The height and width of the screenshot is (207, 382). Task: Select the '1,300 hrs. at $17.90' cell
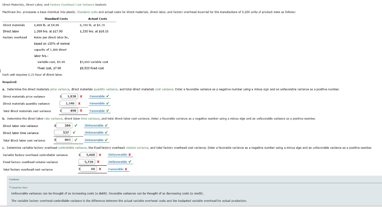tap(48, 31)
